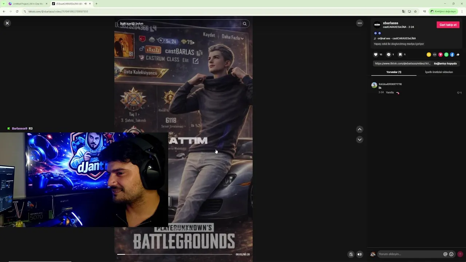Share the video to Facebook
The height and width of the screenshot is (262, 466).
(452, 55)
